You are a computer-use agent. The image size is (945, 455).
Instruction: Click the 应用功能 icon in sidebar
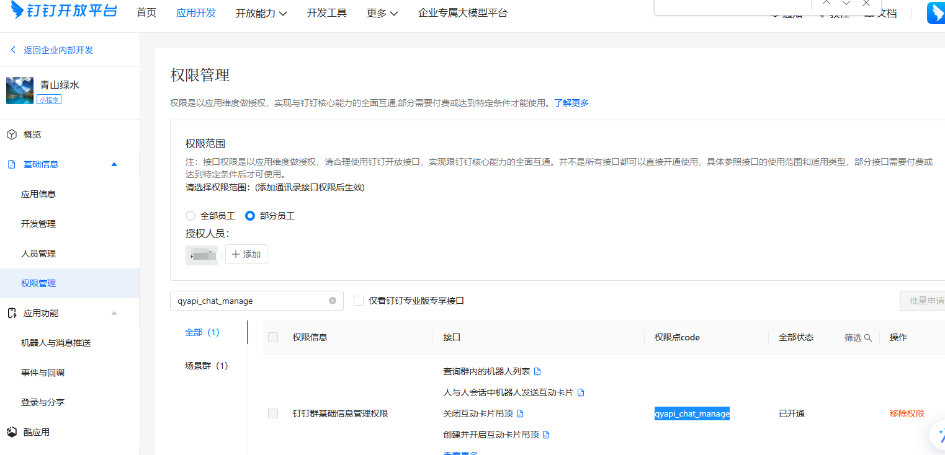[12, 313]
